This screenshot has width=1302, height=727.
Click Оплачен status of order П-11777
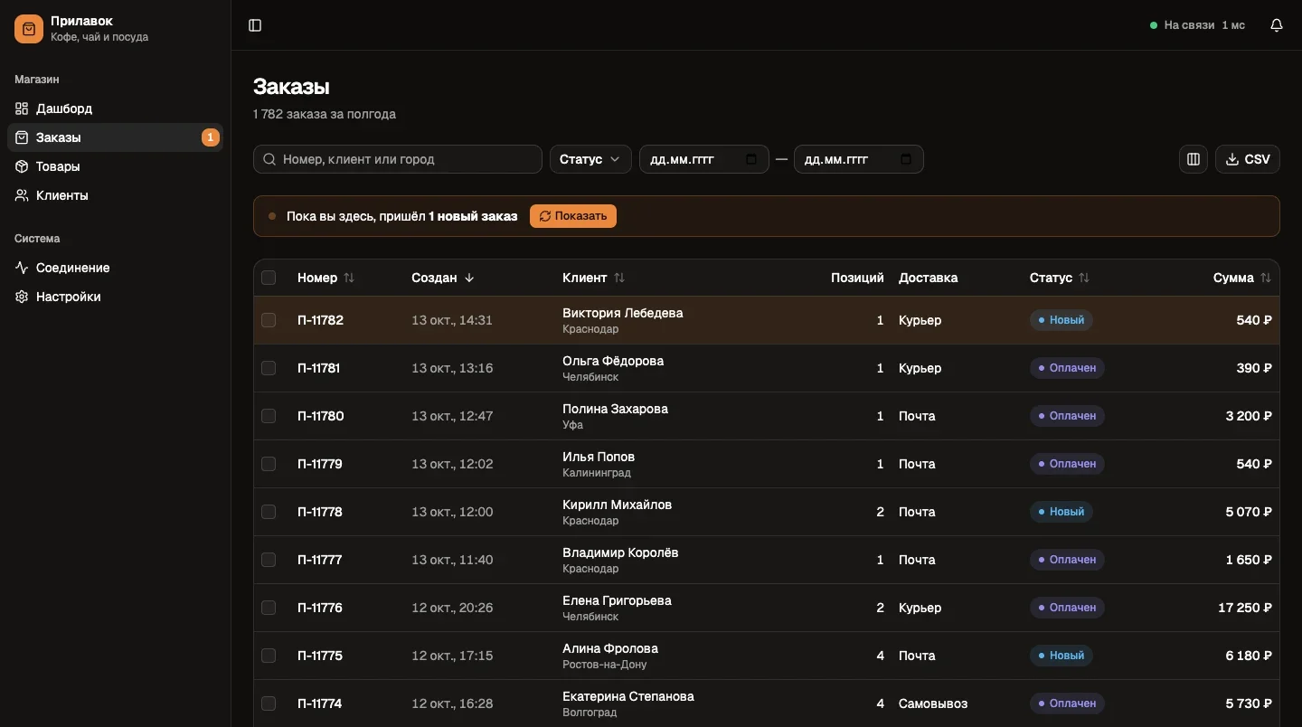(x=1067, y=560)
